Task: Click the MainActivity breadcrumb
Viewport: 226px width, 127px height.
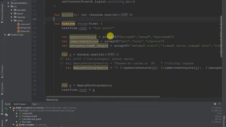Action: pos(52,100)
